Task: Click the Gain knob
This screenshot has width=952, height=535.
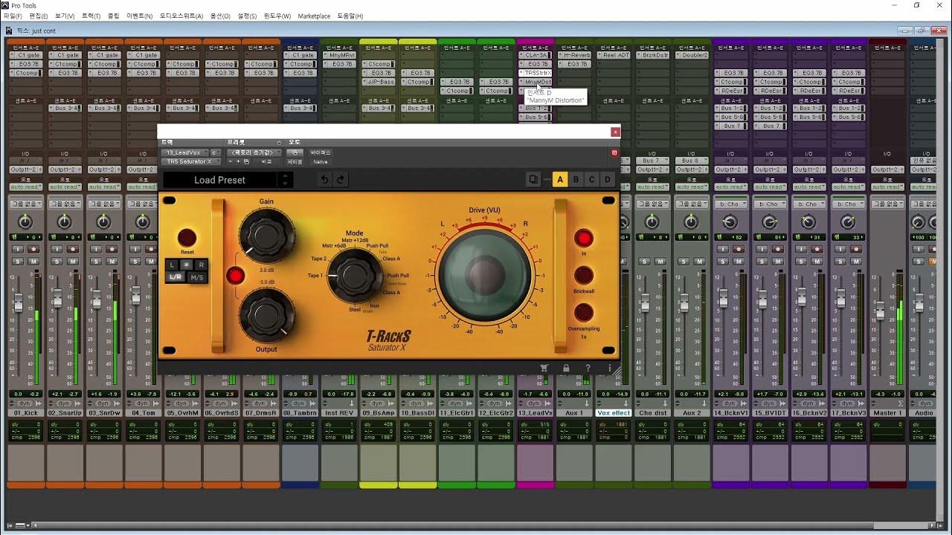Action: pos(266,235)
